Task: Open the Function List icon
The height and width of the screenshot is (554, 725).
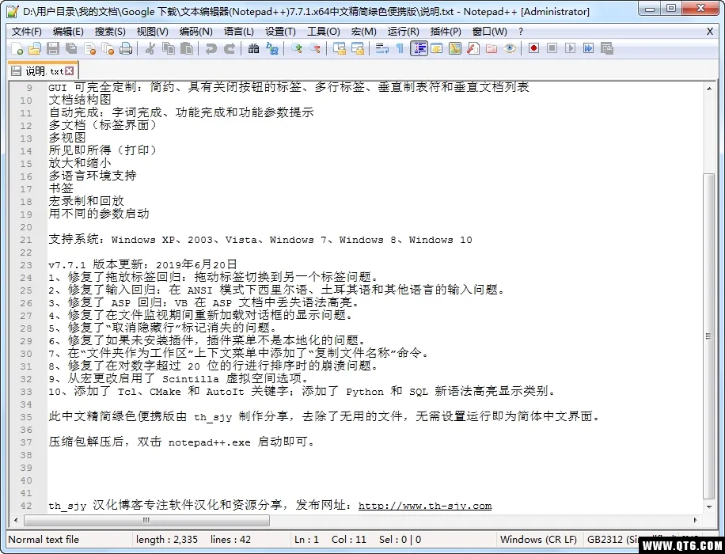Action: [473, 48]
